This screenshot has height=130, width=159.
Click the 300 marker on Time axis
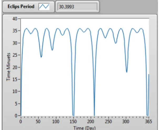point(126,122)
